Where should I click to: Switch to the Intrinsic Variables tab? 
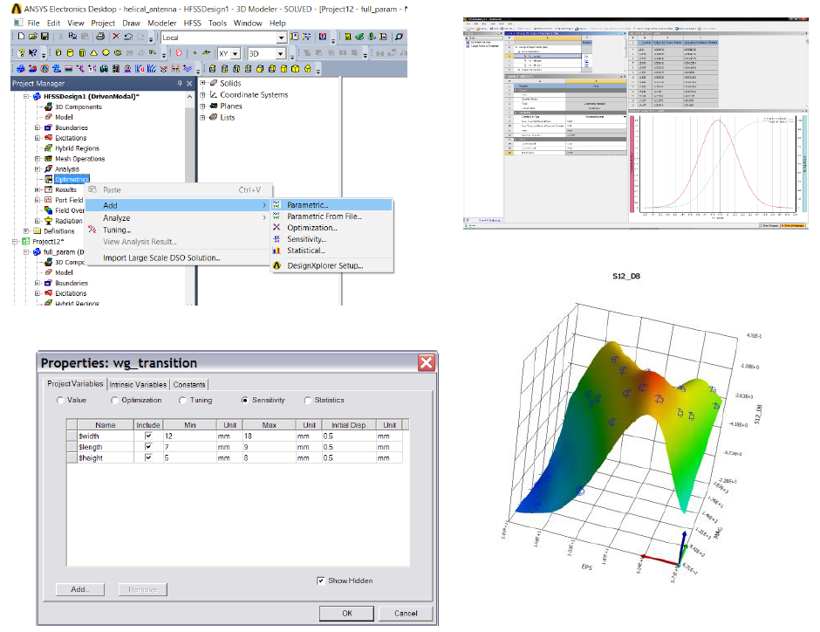coord(138,385)
